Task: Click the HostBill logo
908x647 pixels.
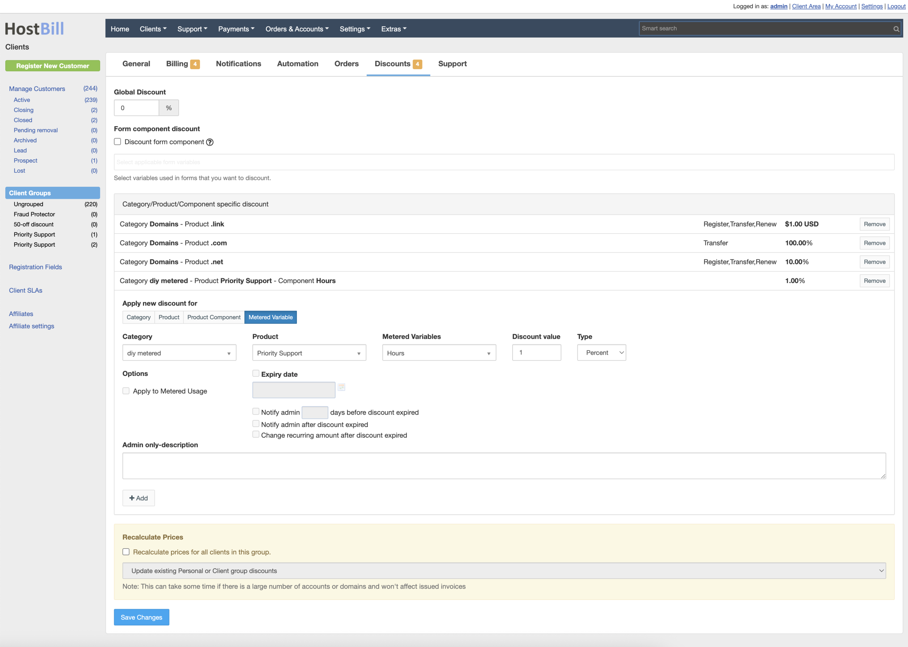Action: coord(34,29)
